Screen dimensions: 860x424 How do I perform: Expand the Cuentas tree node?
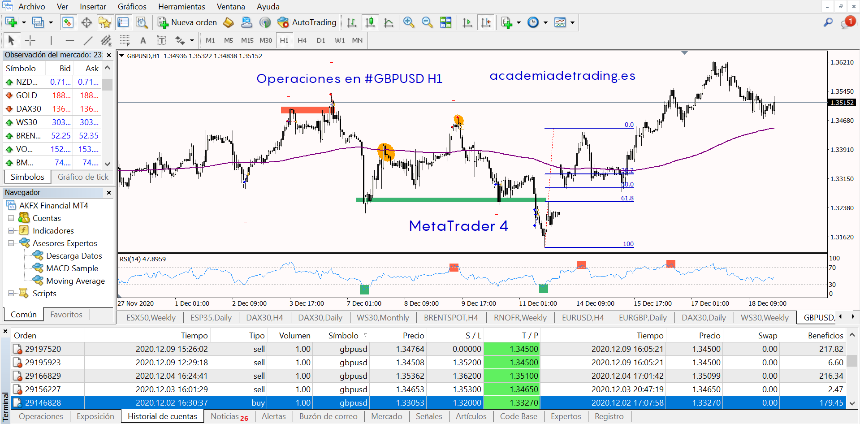[11, 218]
